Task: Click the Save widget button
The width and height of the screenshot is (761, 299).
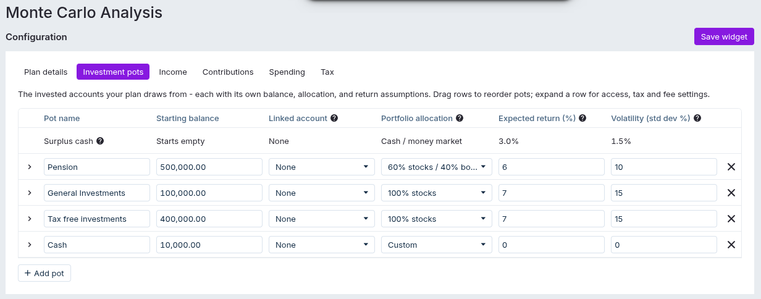Action: click(x=724, y=36)
